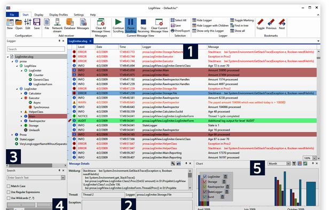The image size is (330, 210).
Task: Toggle Storage series in chart legend
Action: pyautogui.click(x=205, y=182)
